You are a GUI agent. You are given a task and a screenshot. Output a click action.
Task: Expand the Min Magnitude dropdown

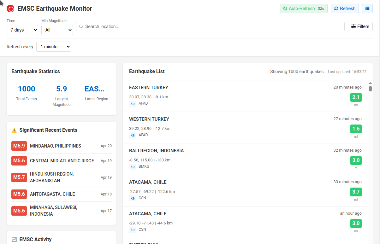tap(57, 30)
